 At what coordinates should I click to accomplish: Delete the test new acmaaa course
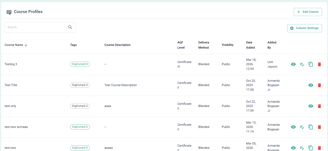point(319,127)
